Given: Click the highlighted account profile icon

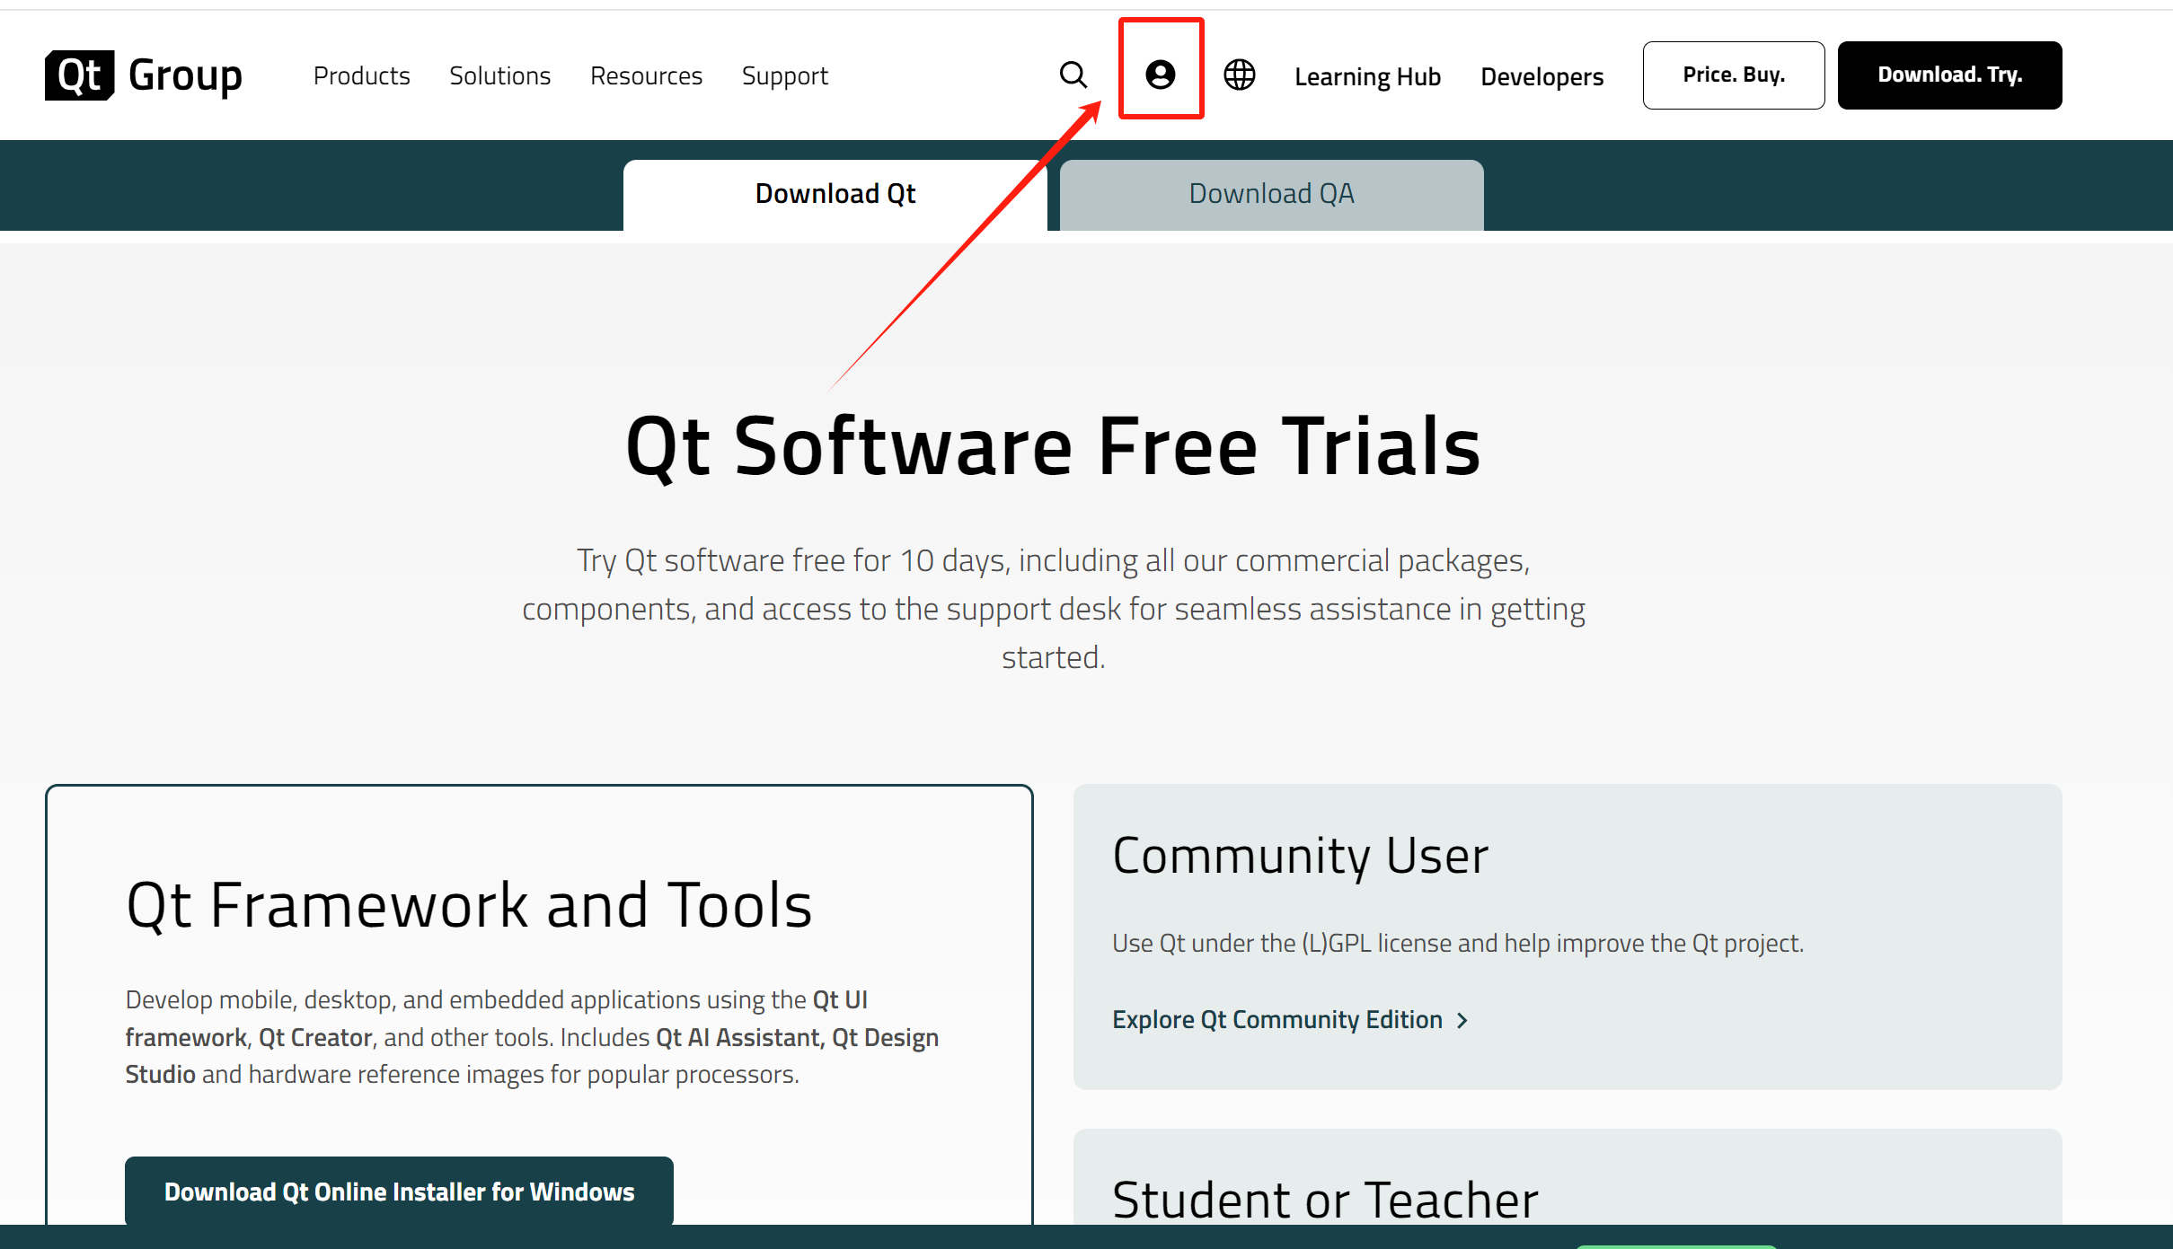Looking at the screenshot, I should tap(1161, 75).
